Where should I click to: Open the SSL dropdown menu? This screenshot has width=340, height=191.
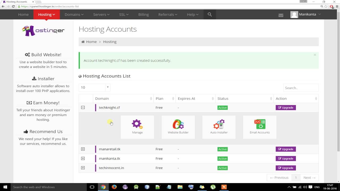(x=124, y=14)
